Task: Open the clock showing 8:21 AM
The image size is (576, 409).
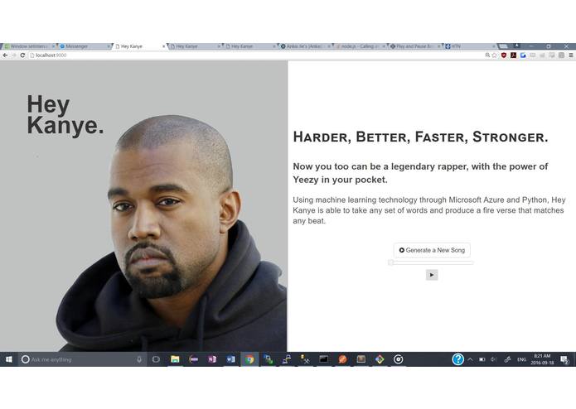Action: tap(542, 359)
